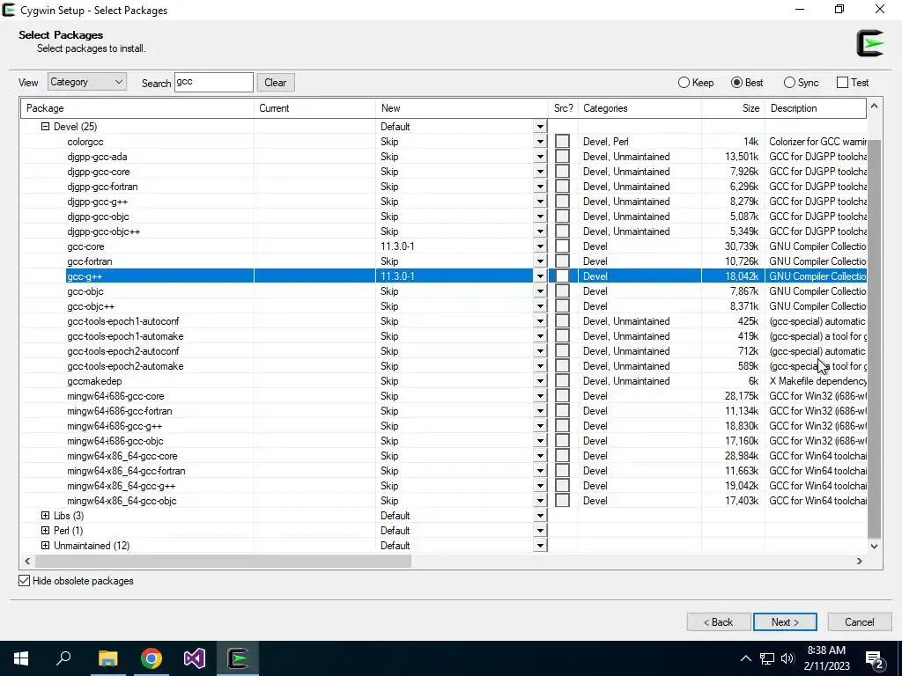
Task: Open version dropdown for colorgcc
Action: click(540, 142)
